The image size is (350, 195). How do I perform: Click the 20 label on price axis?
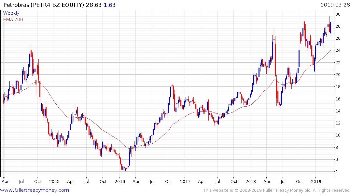coord(338,75)
